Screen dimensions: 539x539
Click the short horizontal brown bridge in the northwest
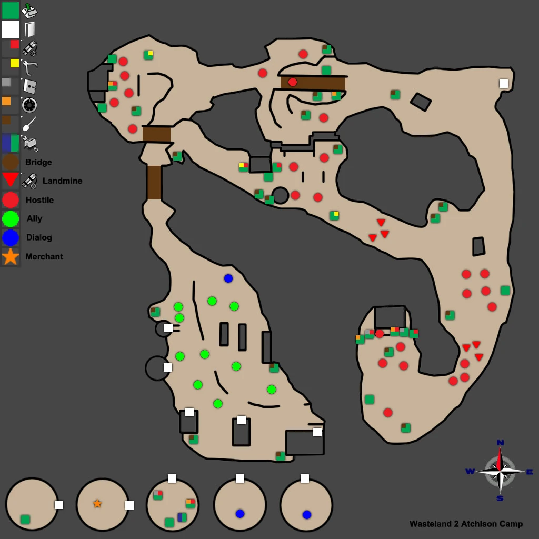pos(156,134)
